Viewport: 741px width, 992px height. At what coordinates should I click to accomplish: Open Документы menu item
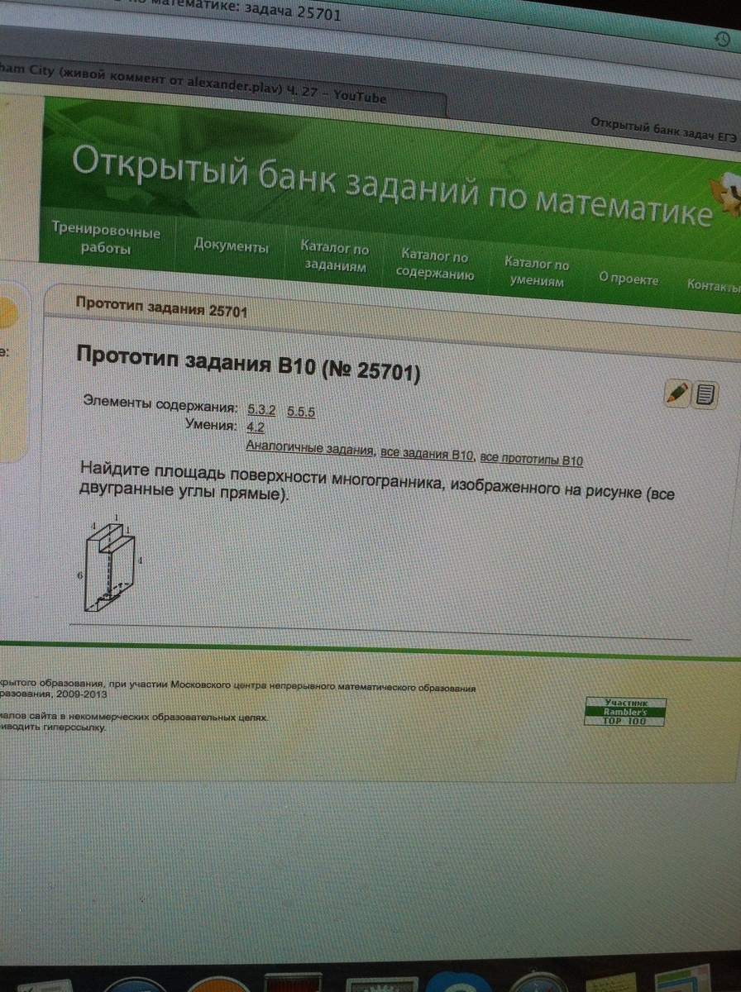click(232, 246)
